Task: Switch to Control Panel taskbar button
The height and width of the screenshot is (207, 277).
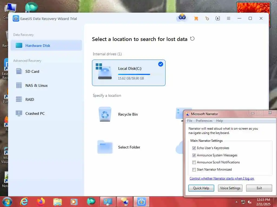Action: [108, 202]
